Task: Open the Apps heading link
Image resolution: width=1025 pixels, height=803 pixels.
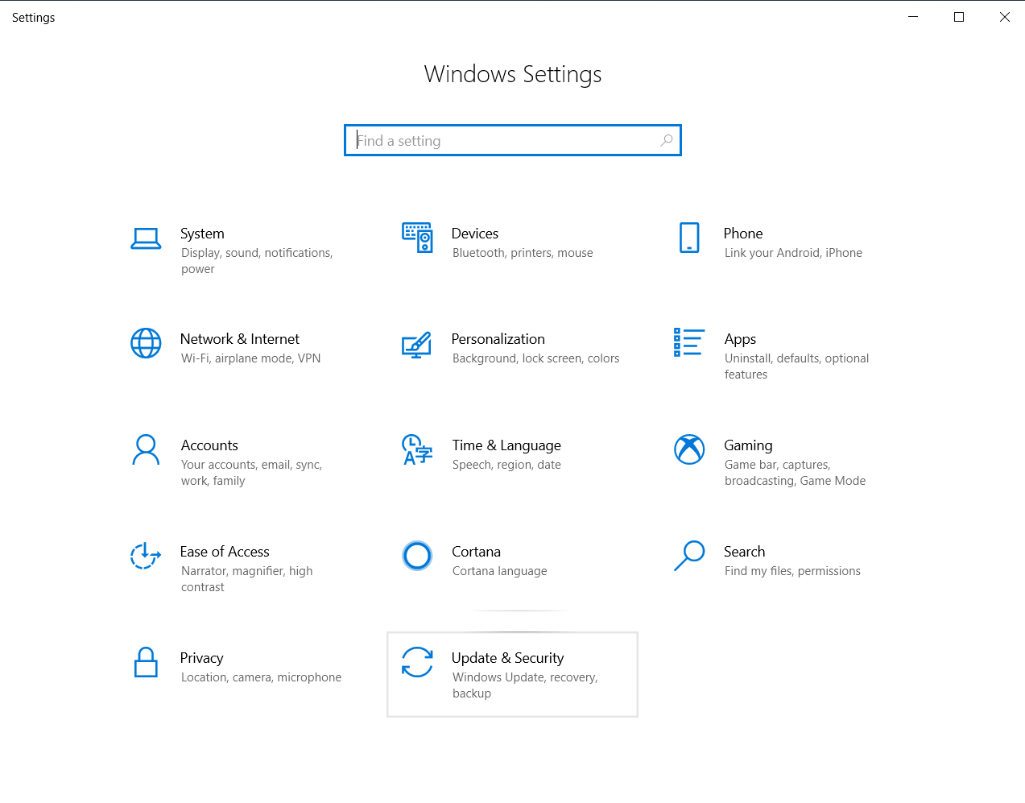Action: tap(740, 339)
